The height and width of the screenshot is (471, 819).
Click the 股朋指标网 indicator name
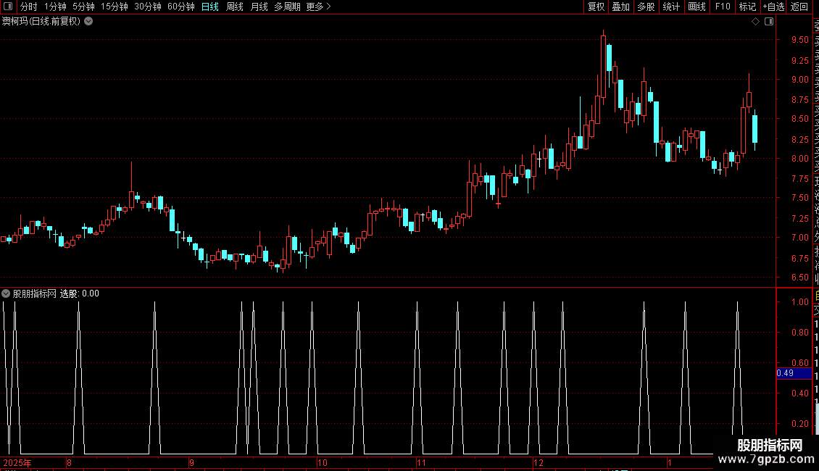point(35,293)
